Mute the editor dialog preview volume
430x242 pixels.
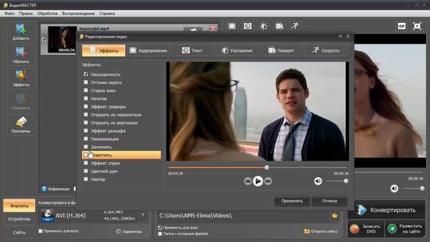coord(318,181)
